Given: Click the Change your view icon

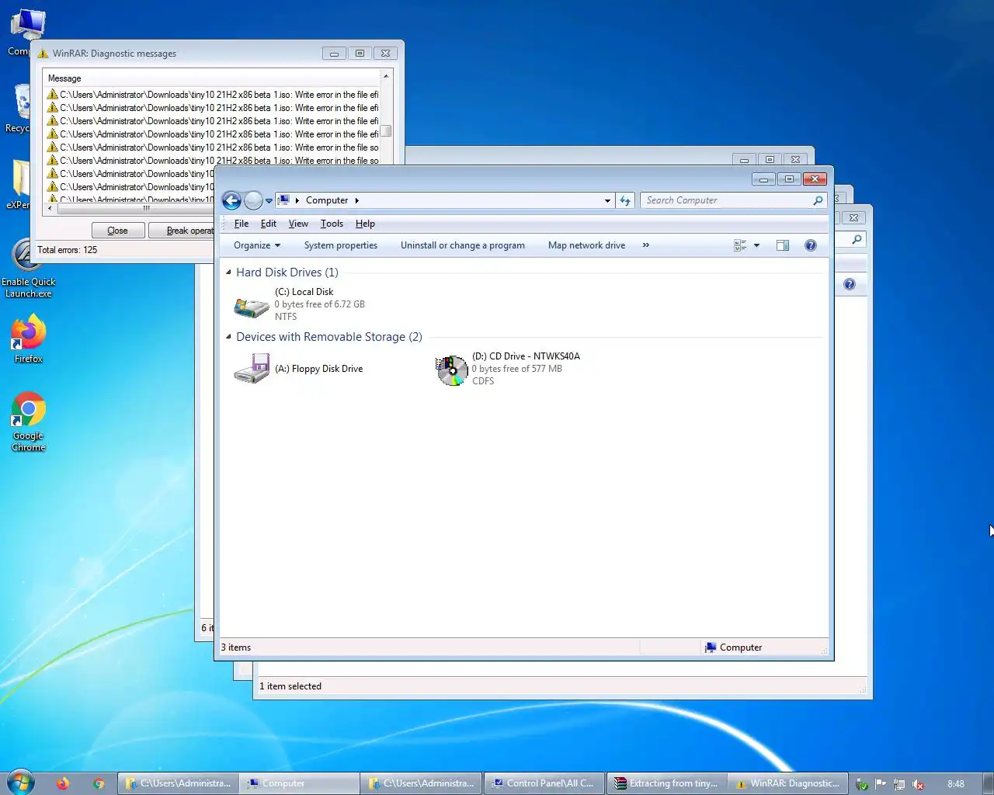Looking at the screenshot, I should click(x=740, y=245).
